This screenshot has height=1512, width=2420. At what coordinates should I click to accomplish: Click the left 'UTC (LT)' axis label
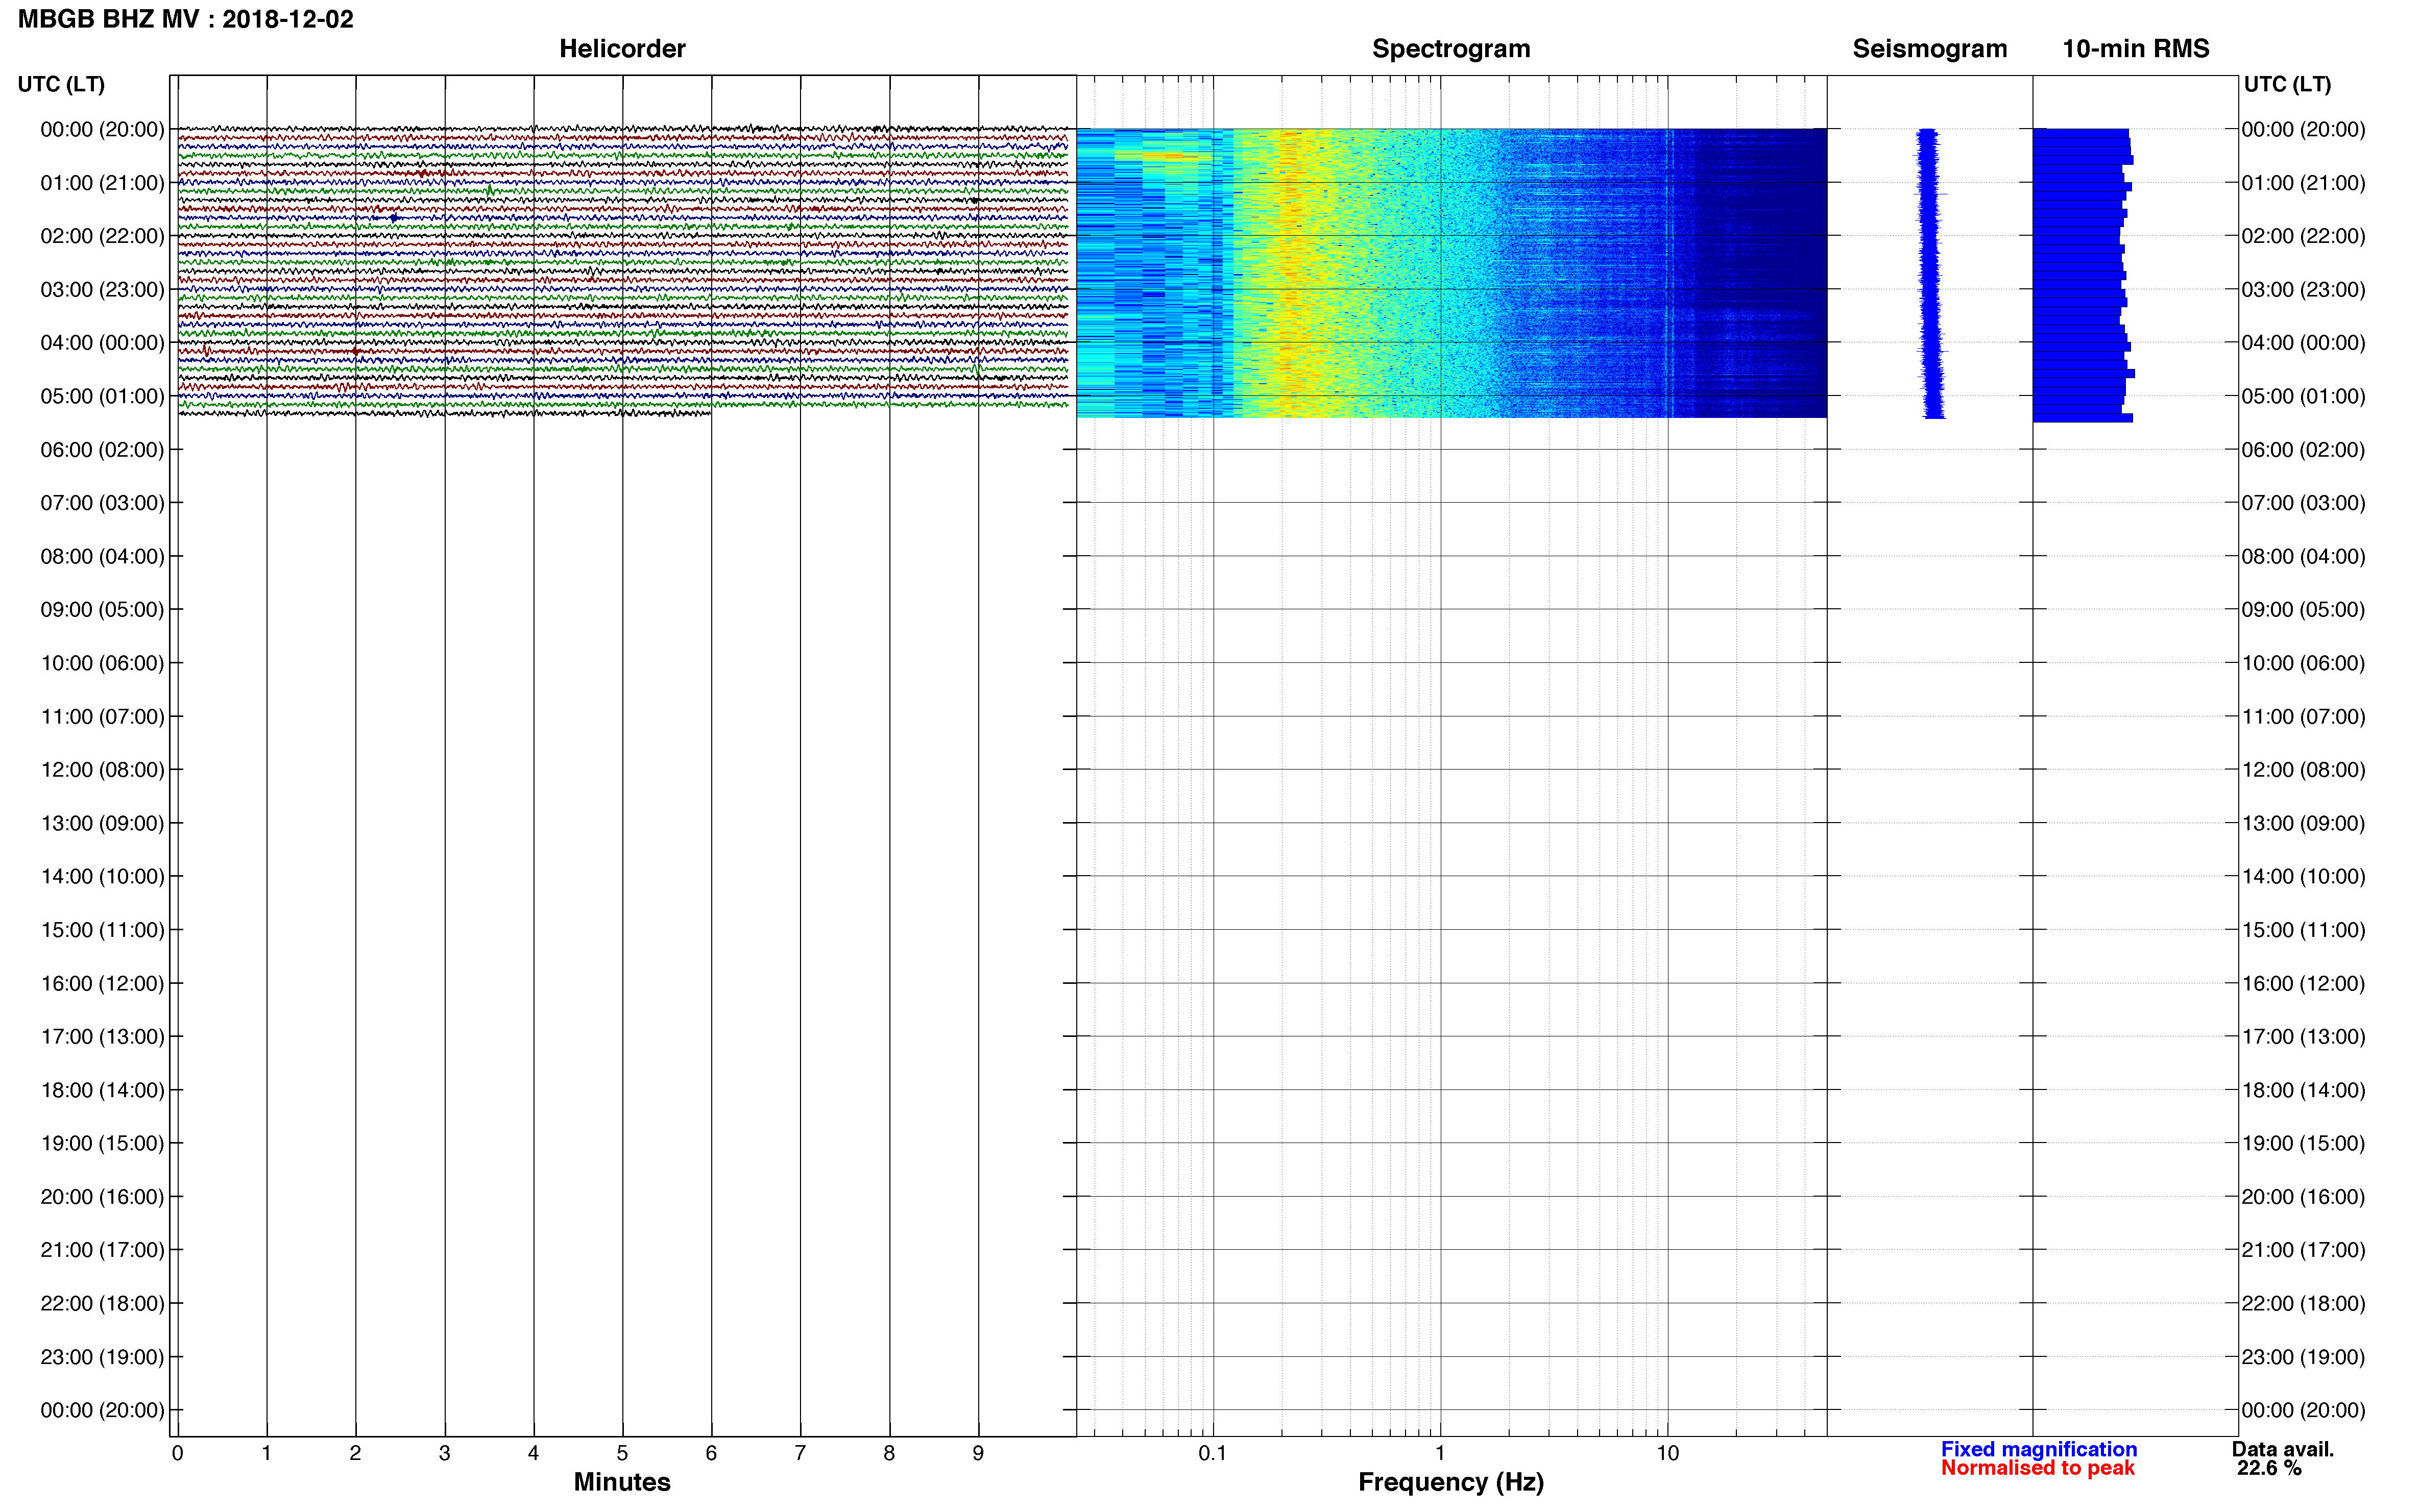(61, 84)
